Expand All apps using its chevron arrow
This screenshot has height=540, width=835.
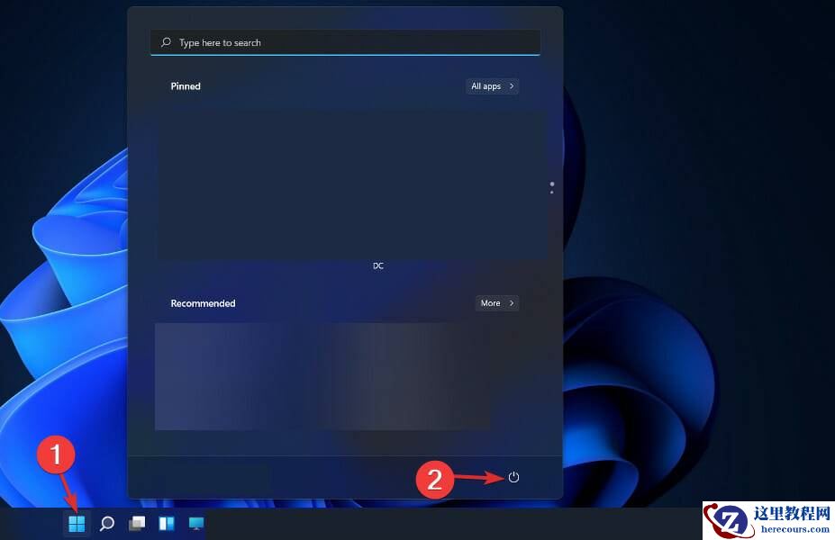click(x=512, y=85)
